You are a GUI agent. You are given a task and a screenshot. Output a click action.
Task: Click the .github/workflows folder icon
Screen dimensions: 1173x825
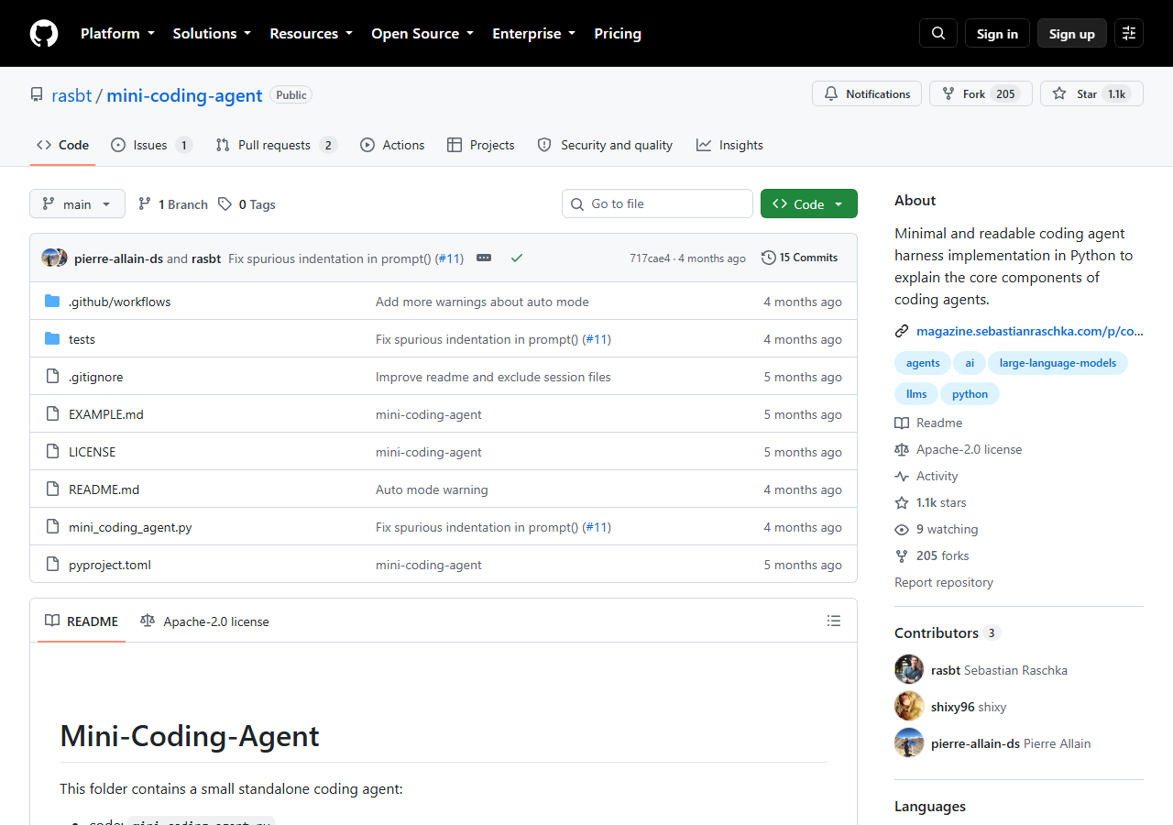point(52,302)
